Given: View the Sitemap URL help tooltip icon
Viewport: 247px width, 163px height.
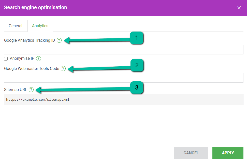Looking at the screenshot, I should point(31,90).
